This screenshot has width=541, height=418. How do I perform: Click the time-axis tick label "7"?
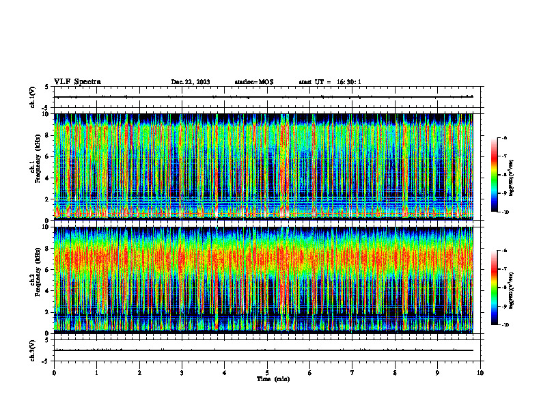[x=352, y=373]
